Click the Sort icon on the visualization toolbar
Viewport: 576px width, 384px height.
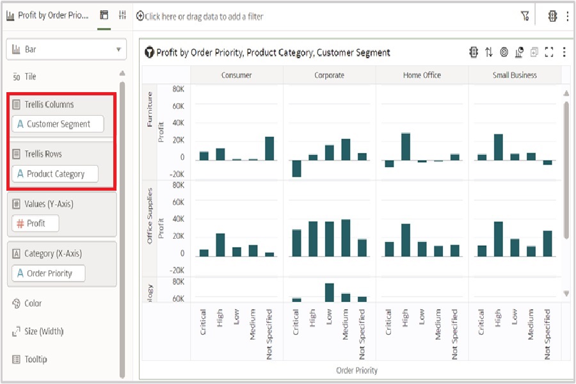tap(488, 52)
